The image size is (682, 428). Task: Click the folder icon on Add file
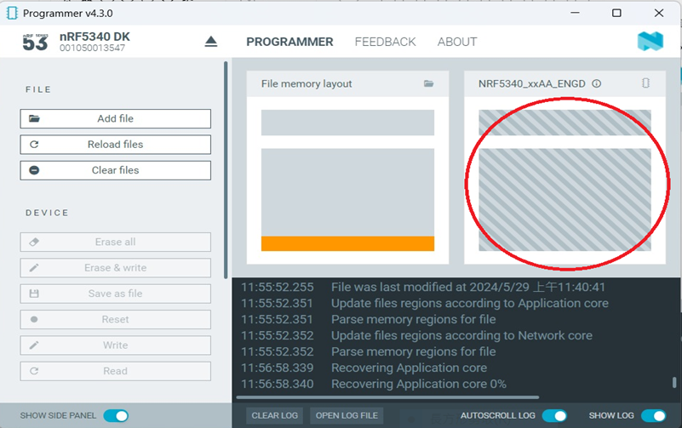34,118
